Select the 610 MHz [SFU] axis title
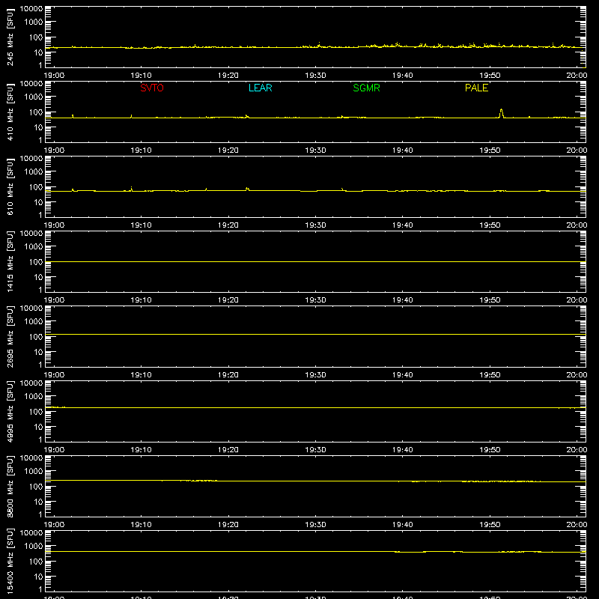 [10, 186]
